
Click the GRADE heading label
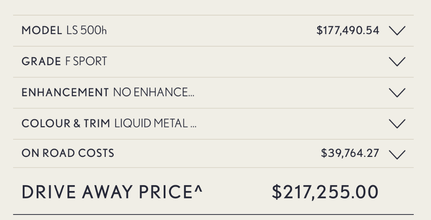click(x=41, y=61)
